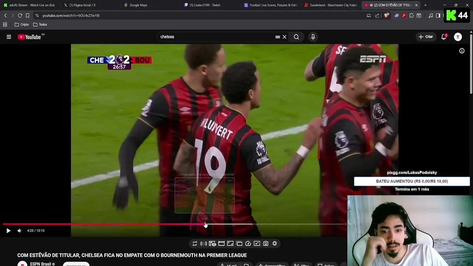Toggle the volume booster icon

(x=204, y=243)
